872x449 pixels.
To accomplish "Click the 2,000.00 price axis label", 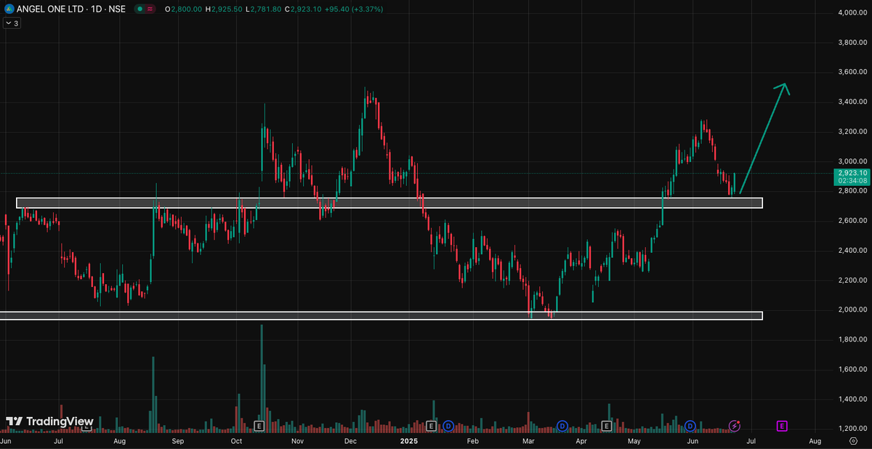I will 851,310.
